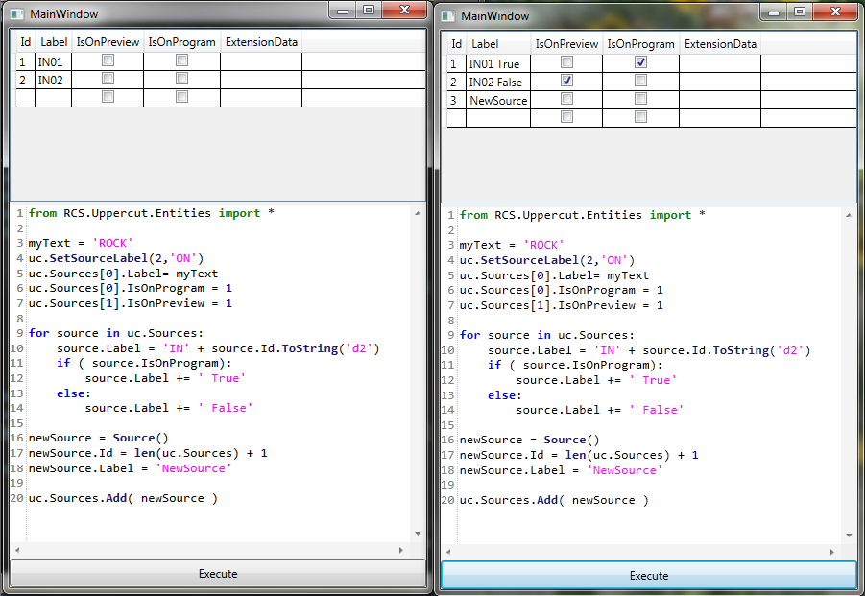
Task: Toggle IsOnPreview checkbox for IN01 in left window
Action: tap(108, 60)
